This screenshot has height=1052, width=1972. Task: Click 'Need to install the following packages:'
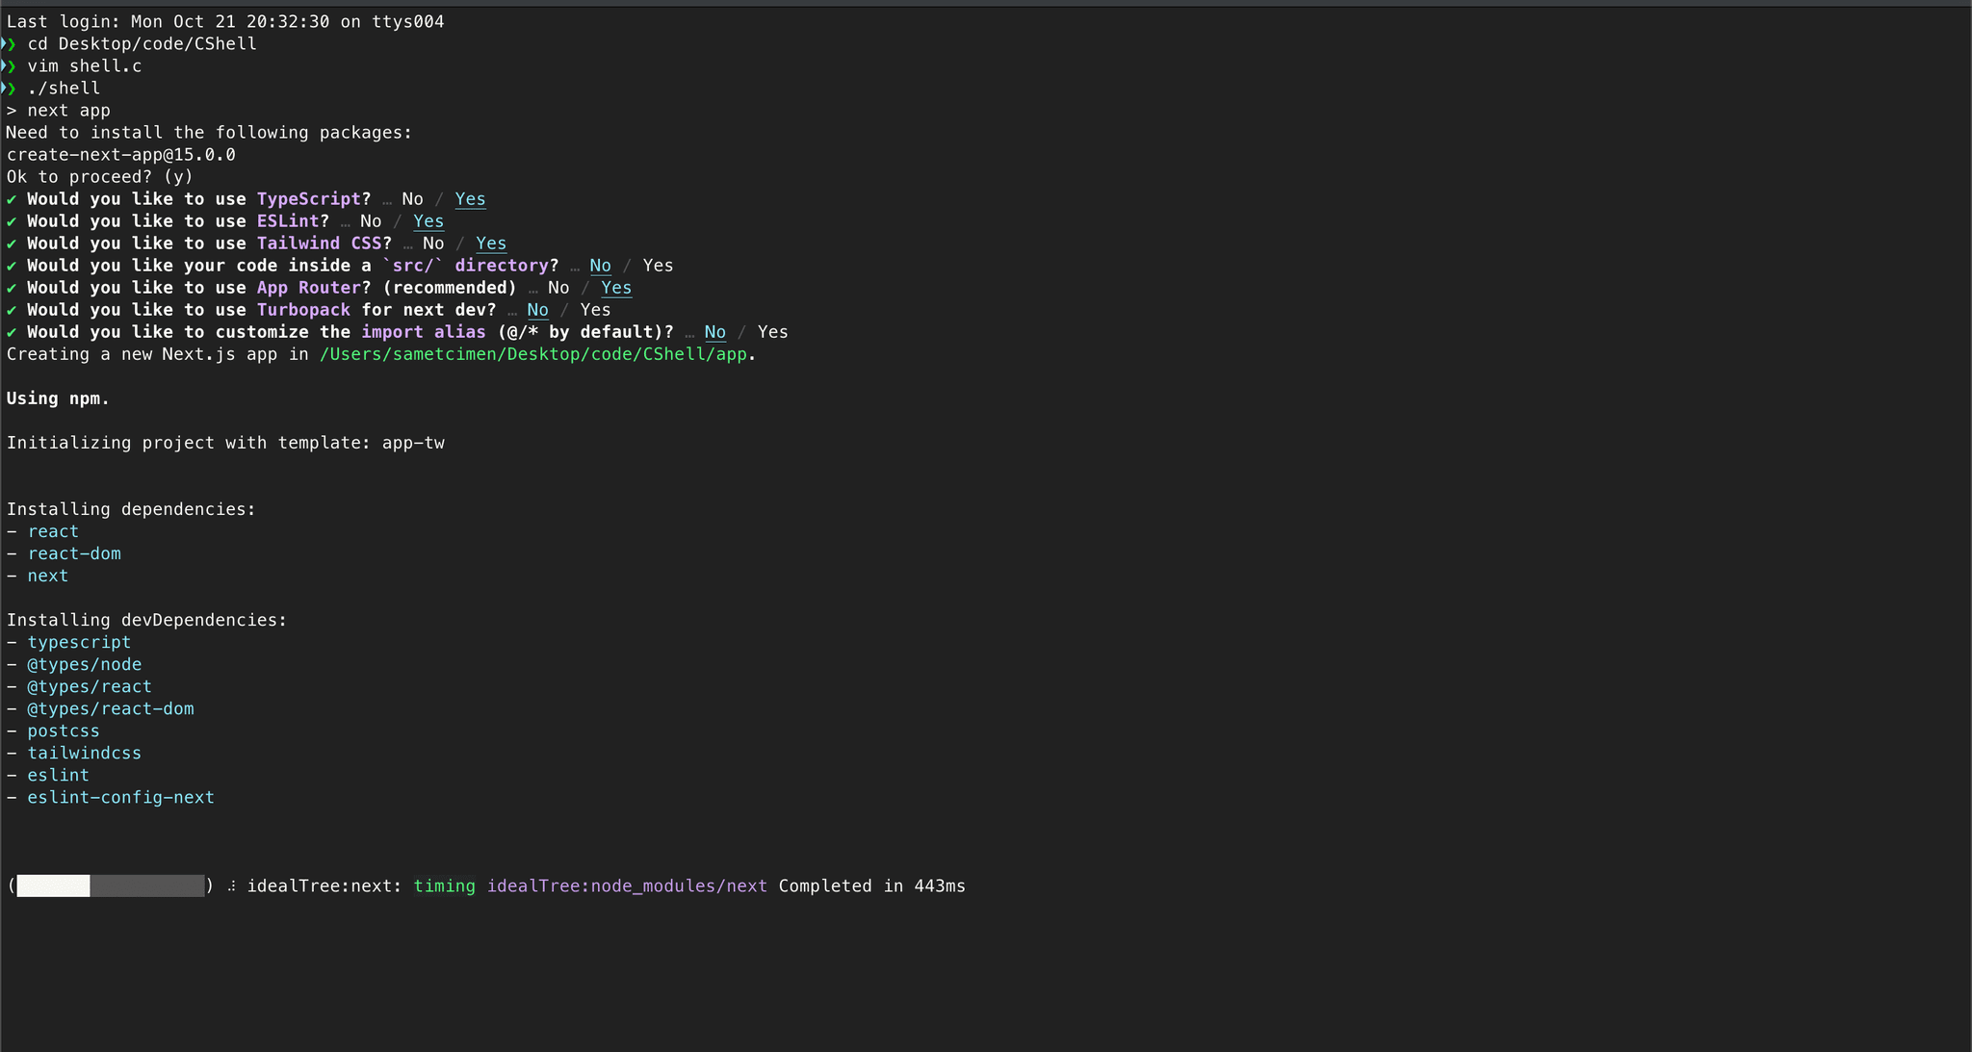[209, 133]
